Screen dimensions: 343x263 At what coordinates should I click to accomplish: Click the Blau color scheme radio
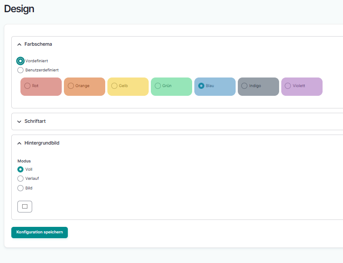click(x=201, y=86)
